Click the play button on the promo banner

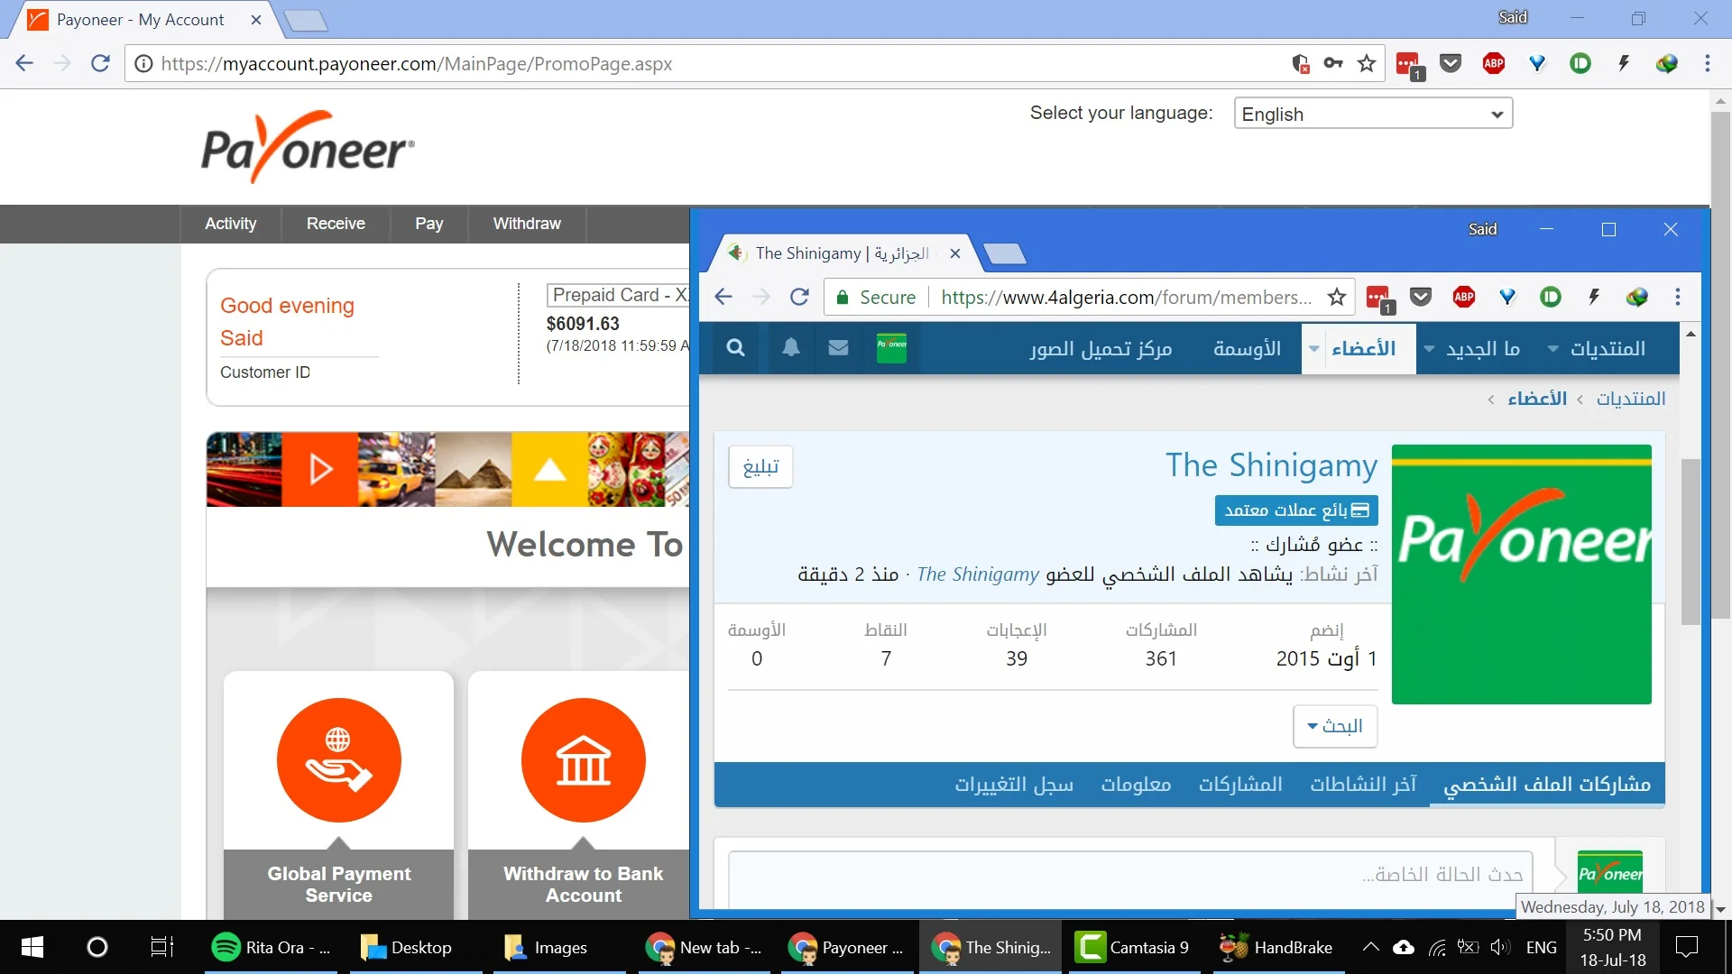320,469
